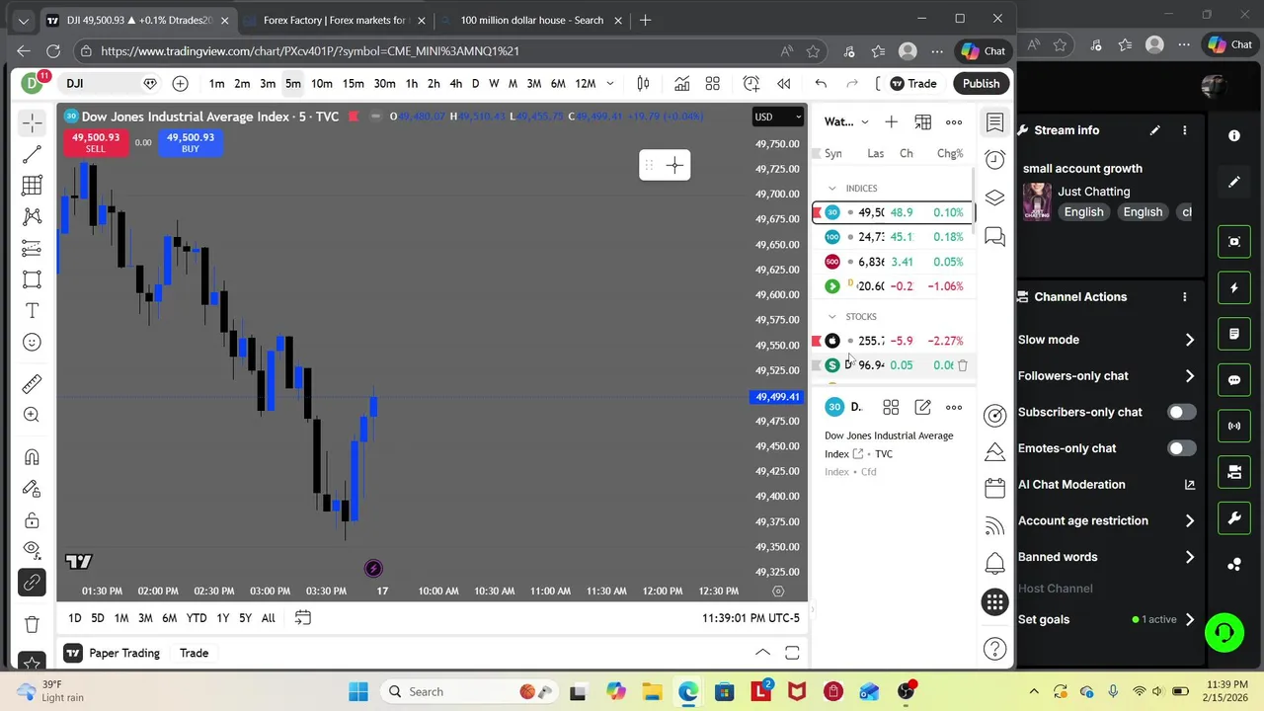Toggle magnet mode in drawing toolbar
Image resolution: width=1264 pixels, height=711 pixels.
32,457
